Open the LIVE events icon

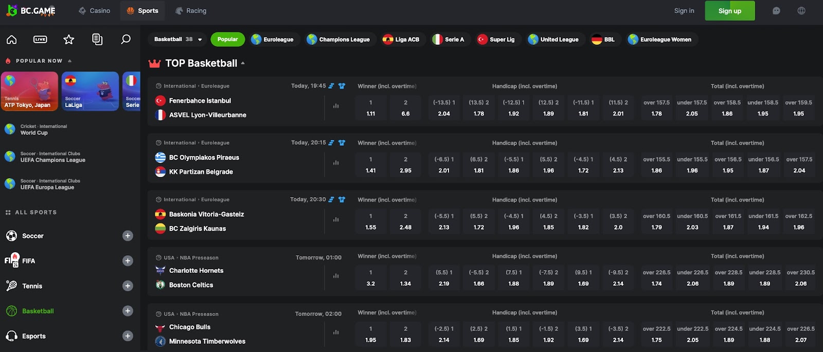(x=40, y=40)
